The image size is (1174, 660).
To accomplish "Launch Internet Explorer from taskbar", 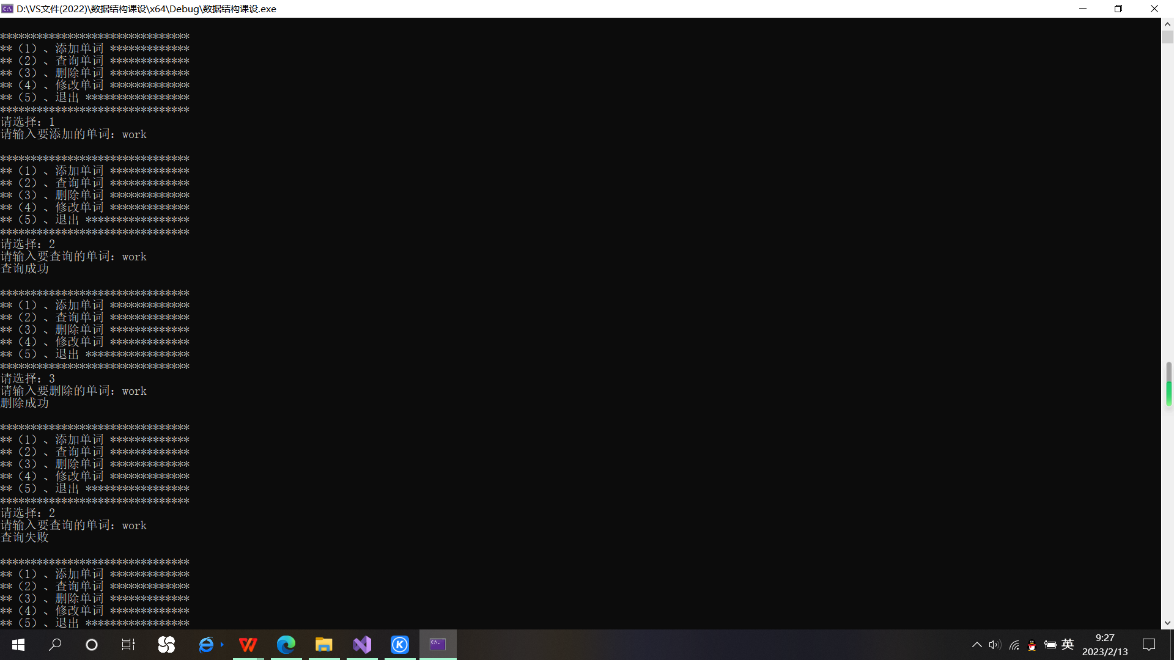I will [207, 645].
